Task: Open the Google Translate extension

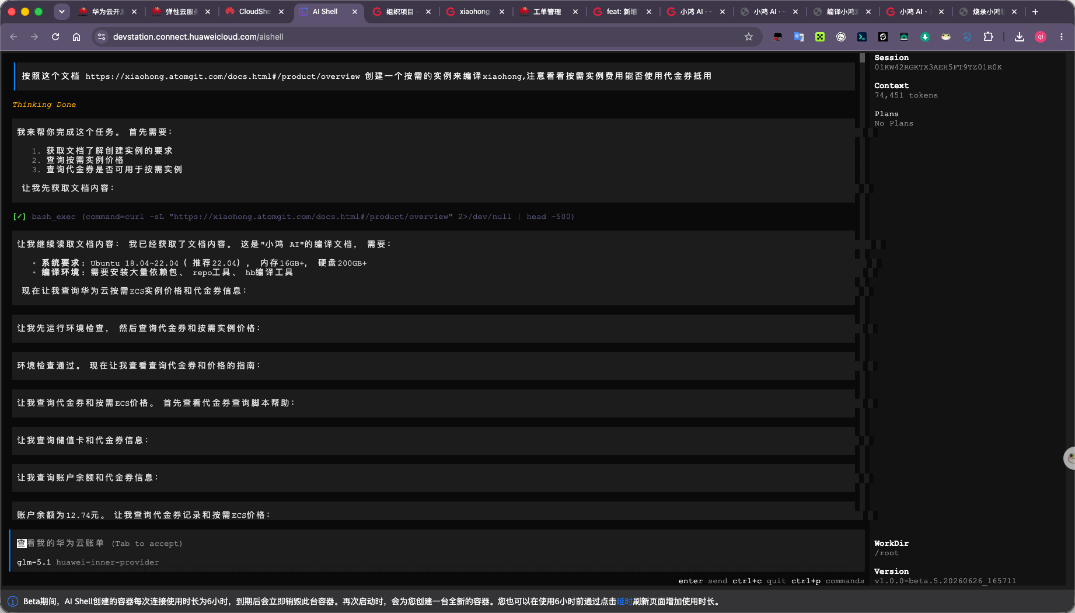Action: (x=799, y=37)
